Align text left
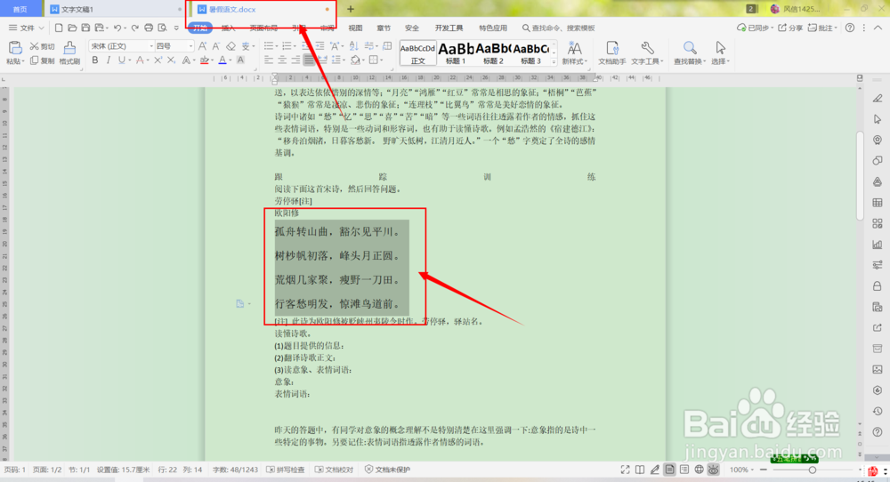Screen dimensions: 890x482 (x=269, y=60)
